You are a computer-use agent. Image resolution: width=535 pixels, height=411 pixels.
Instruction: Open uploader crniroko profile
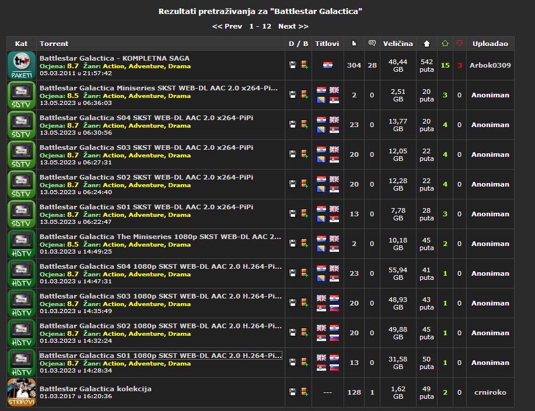tap(490, 392)
